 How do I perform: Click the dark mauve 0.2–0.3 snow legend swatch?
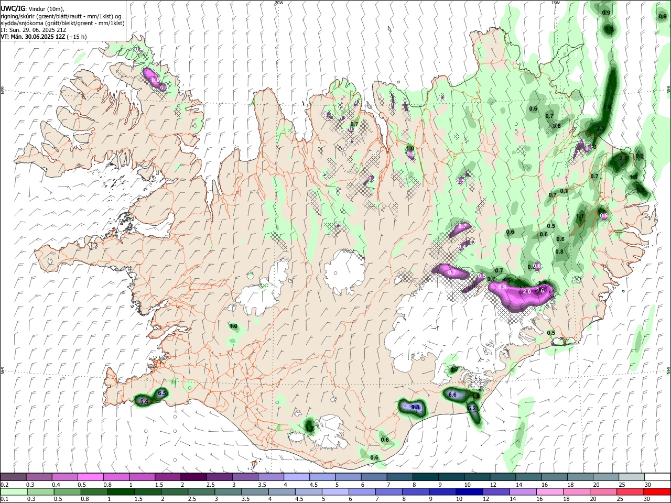14,477
